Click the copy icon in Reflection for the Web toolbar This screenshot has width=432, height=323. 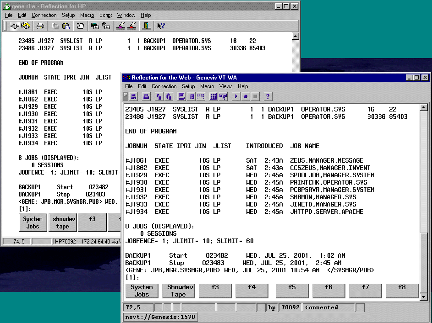159,96
